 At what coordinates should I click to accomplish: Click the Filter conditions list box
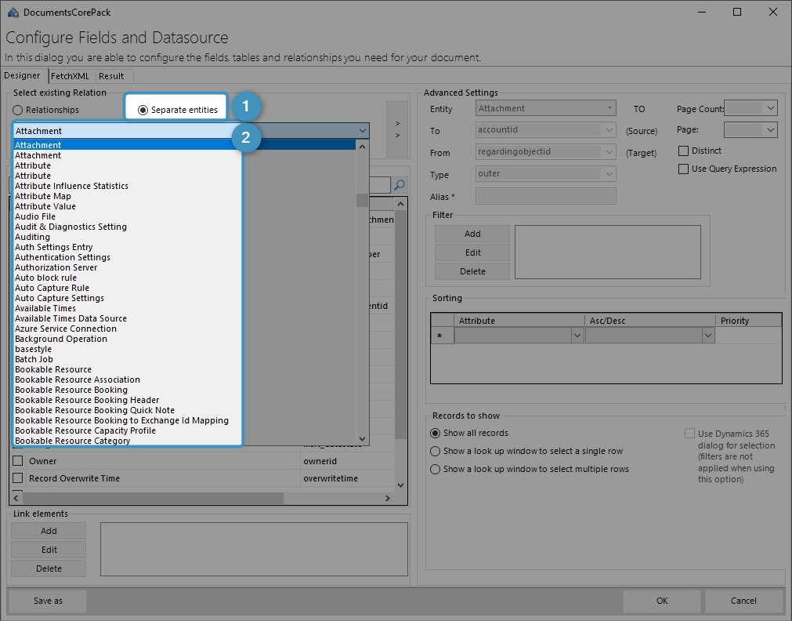[x=608, y=252]
